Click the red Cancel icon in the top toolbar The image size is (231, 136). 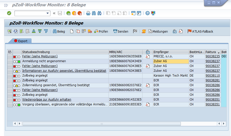coord(80,13)
